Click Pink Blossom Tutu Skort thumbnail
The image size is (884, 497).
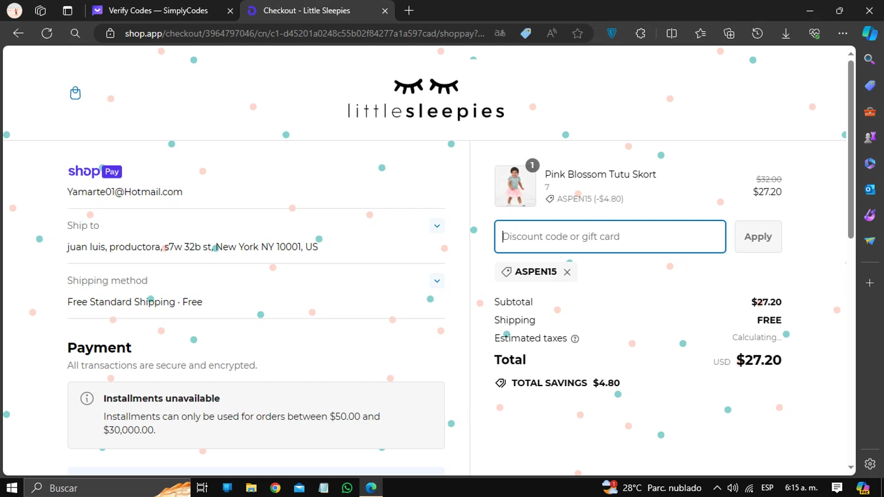(x=515, y=186)
